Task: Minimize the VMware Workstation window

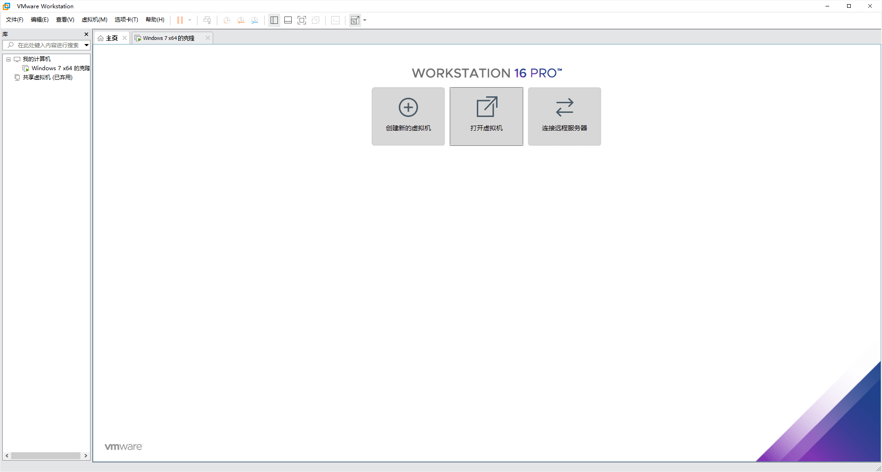Action: pos(827,6)
